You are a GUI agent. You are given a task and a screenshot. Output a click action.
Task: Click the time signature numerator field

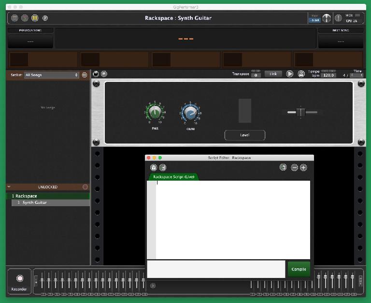344,75
